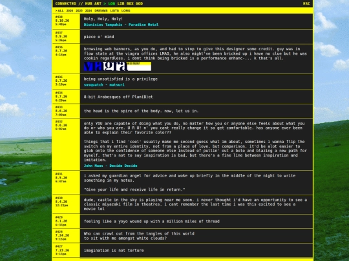
Task: Open John Maus - Decide Decide link
Action: coord(111,166)
